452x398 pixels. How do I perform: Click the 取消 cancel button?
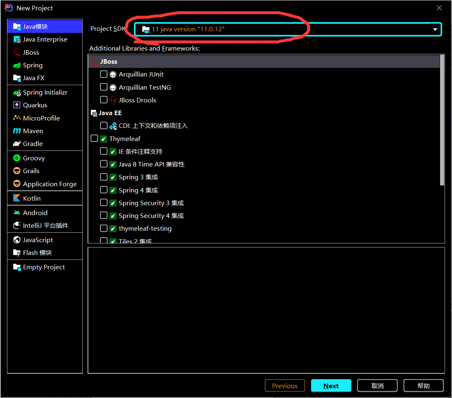tap(377, 386)
